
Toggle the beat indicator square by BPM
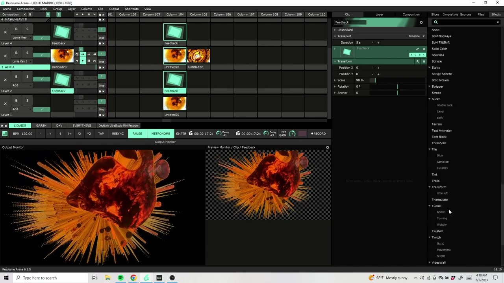pyautogui.click(x=5, y=134)
